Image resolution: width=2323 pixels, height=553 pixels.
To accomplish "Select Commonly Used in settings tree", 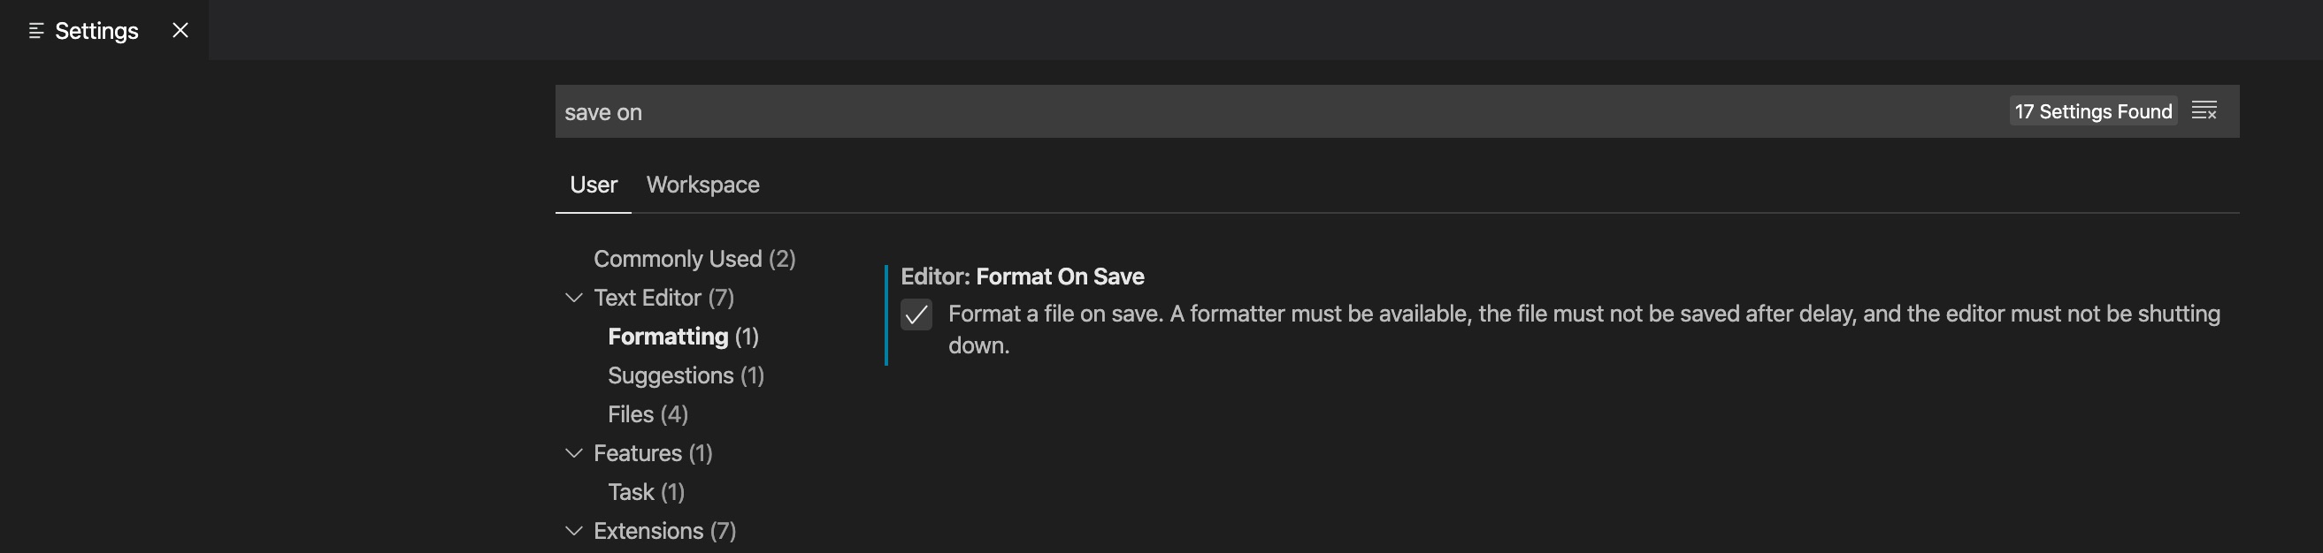I will (x=694, y=259).
